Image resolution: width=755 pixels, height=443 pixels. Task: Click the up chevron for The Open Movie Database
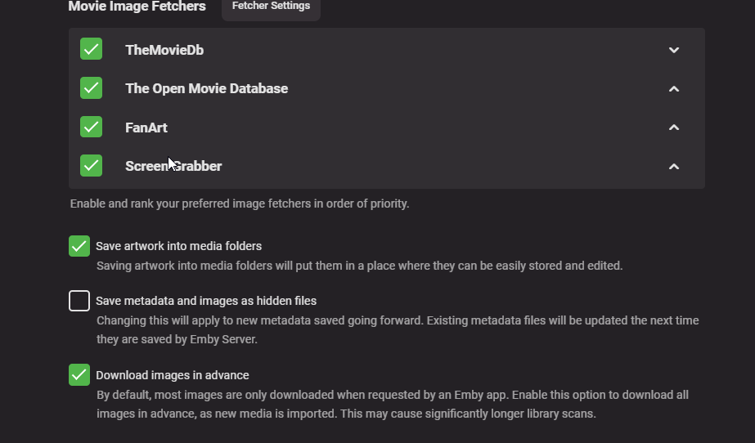click(674, 88)
